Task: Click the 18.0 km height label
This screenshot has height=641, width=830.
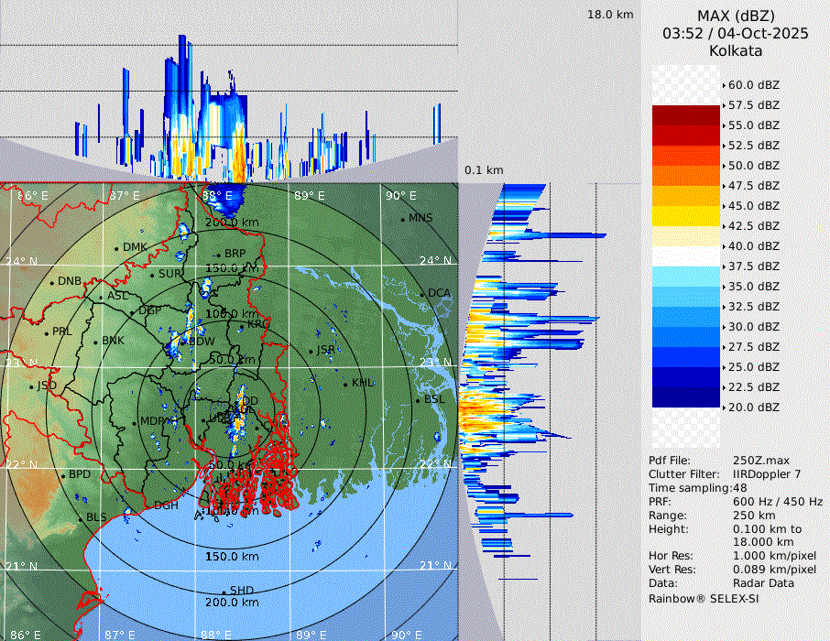Action: tap(610, 15)
